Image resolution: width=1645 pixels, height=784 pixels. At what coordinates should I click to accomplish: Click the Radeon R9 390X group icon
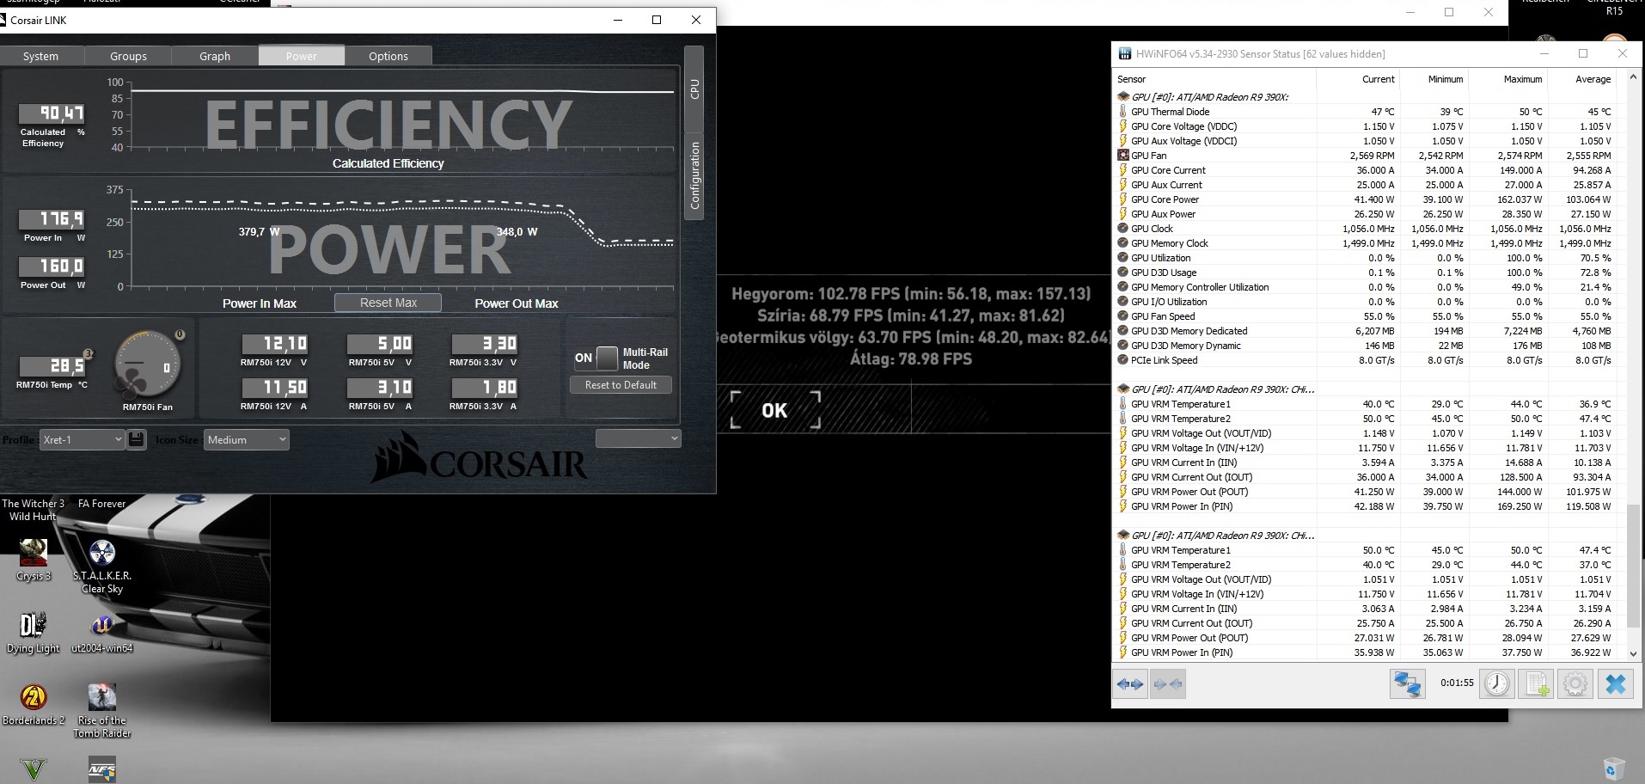1122,97
